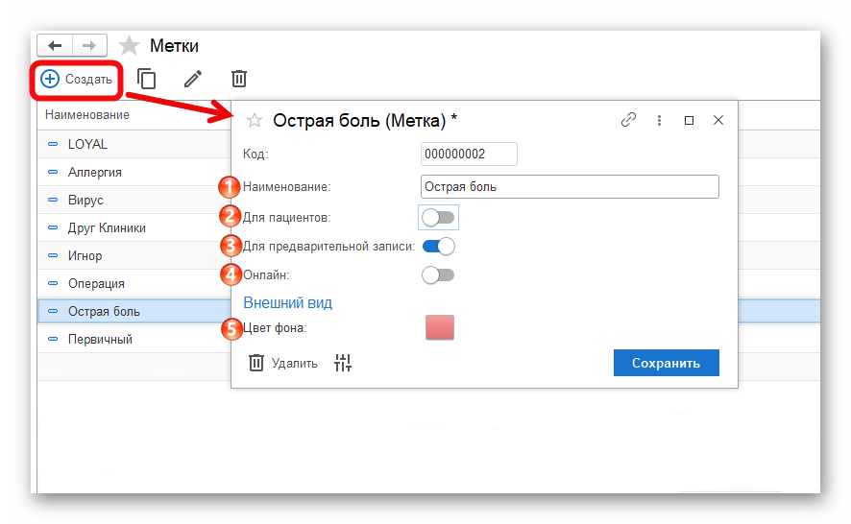Select the LOYAL row in list

point(134,144)
